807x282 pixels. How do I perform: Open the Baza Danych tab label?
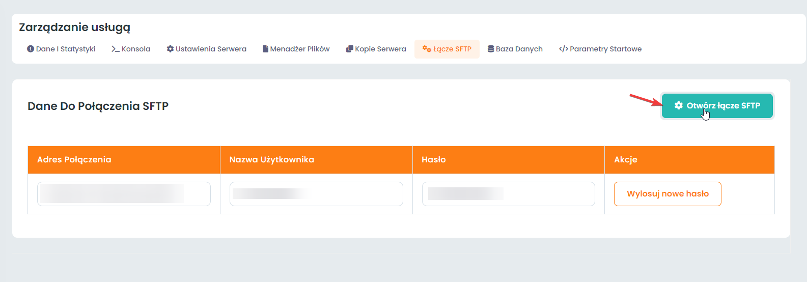point(519,49)
